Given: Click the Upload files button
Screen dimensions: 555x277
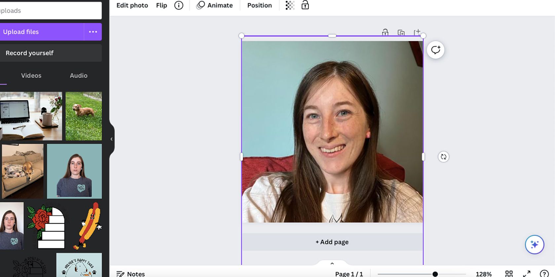Looking at the screenshot, I should pos(41,32).
